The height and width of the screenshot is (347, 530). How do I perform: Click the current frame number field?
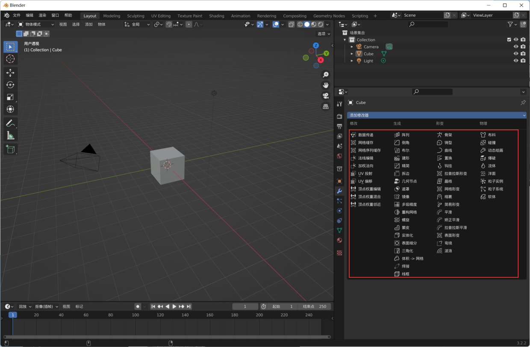coord(245,306)
